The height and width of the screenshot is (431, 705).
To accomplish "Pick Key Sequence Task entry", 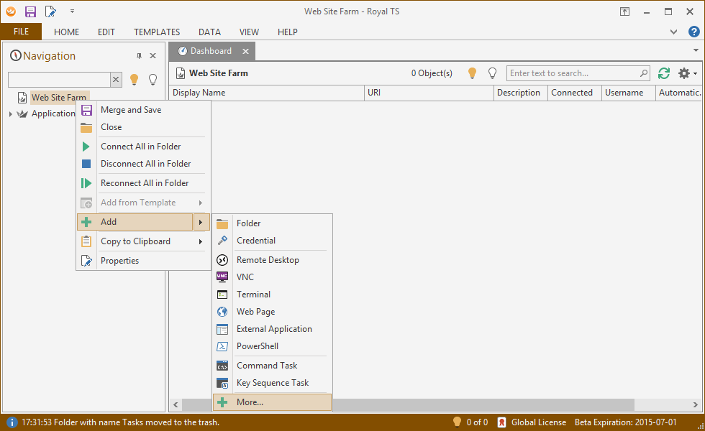I will pyautogui.click(x=273, y=383).
